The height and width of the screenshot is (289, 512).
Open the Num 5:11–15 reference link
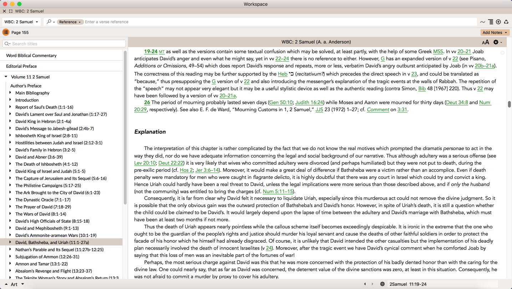pyautogui.click(x=278, y=192)
